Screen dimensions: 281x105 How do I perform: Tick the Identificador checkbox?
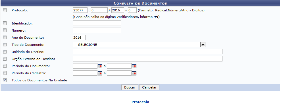[x=5, y=23]
